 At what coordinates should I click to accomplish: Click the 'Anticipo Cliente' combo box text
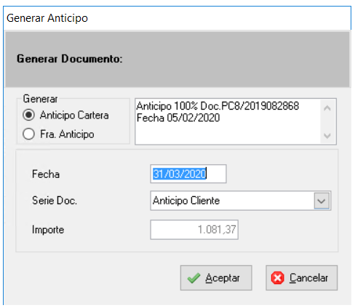186,200
